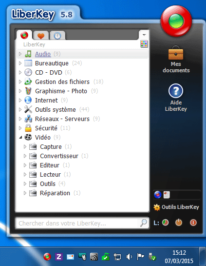Open the menu dropdown arrow above list
The height and width of the screenshot is (266, 206).
tap(144, 35)
